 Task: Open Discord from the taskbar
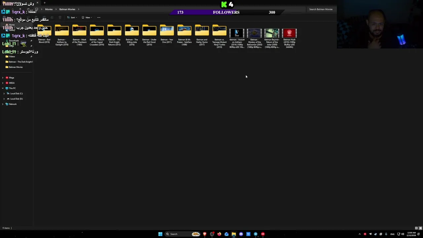coord(241,234)
